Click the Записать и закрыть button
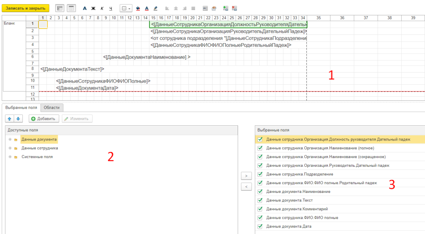This screenshot has width=425, height=234. tap(26, 8)
